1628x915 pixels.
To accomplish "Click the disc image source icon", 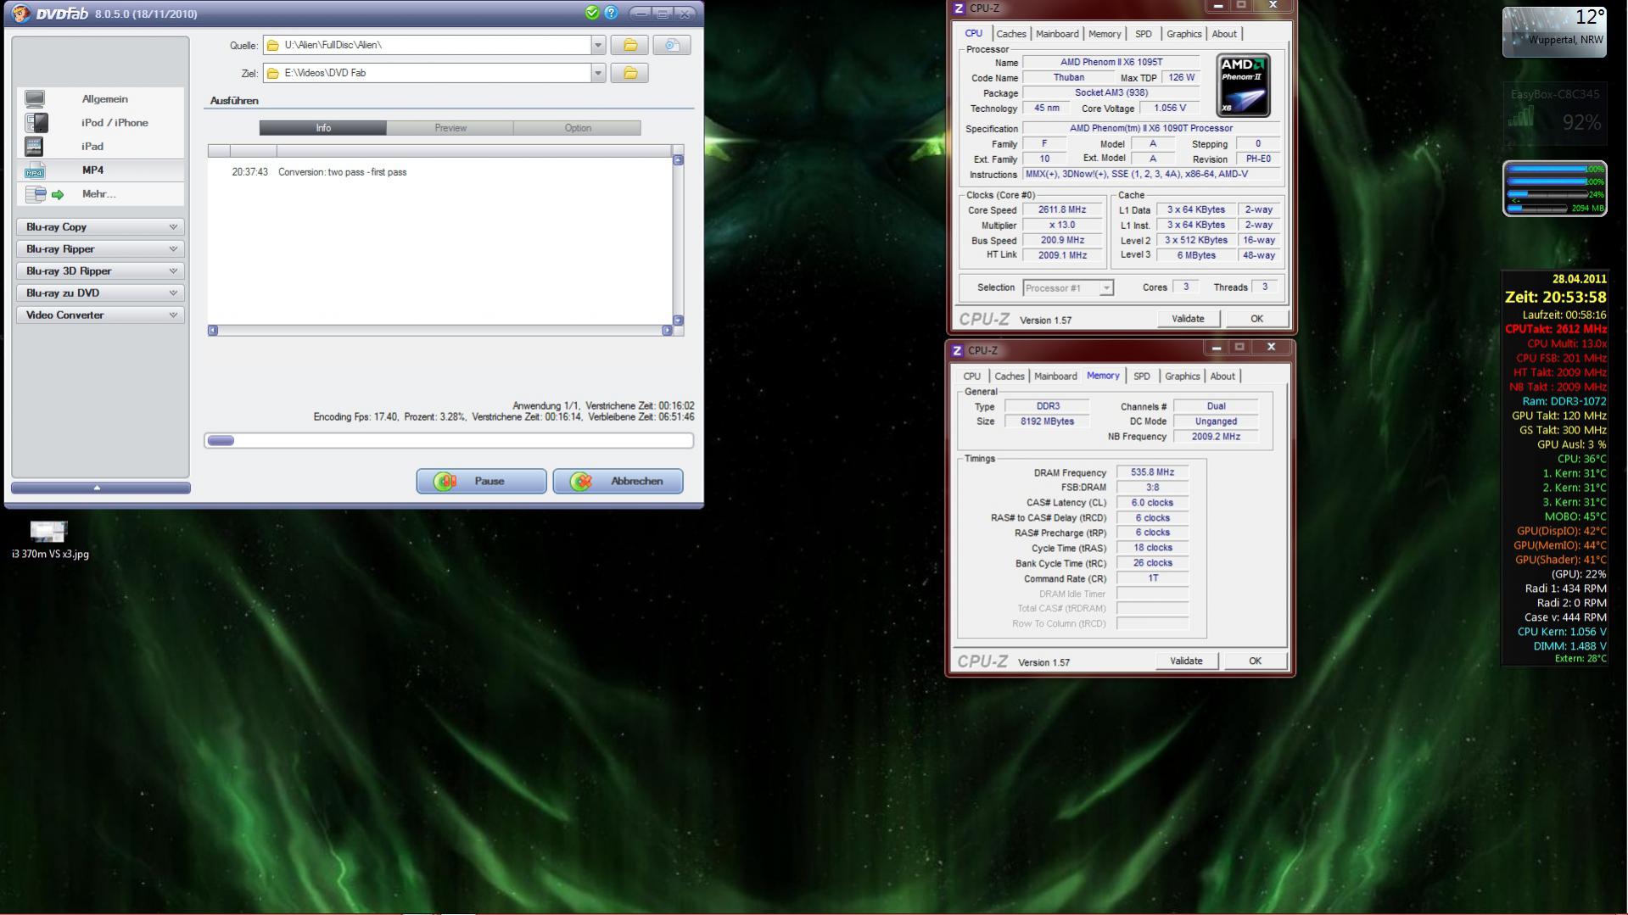I will (x=672, y=45).
